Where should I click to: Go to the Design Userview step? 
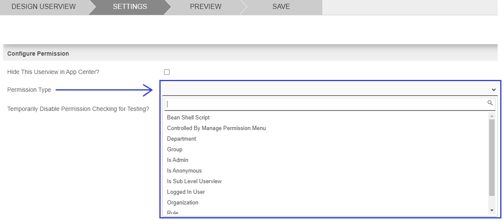[x=43, y=7]
